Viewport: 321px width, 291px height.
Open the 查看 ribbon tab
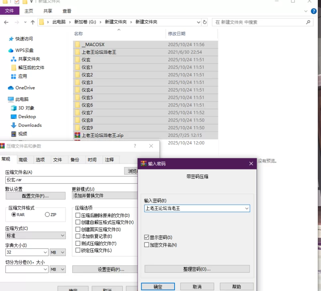67,11
